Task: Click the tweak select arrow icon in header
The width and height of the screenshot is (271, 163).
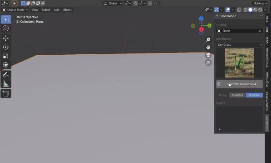Action: 15,3
